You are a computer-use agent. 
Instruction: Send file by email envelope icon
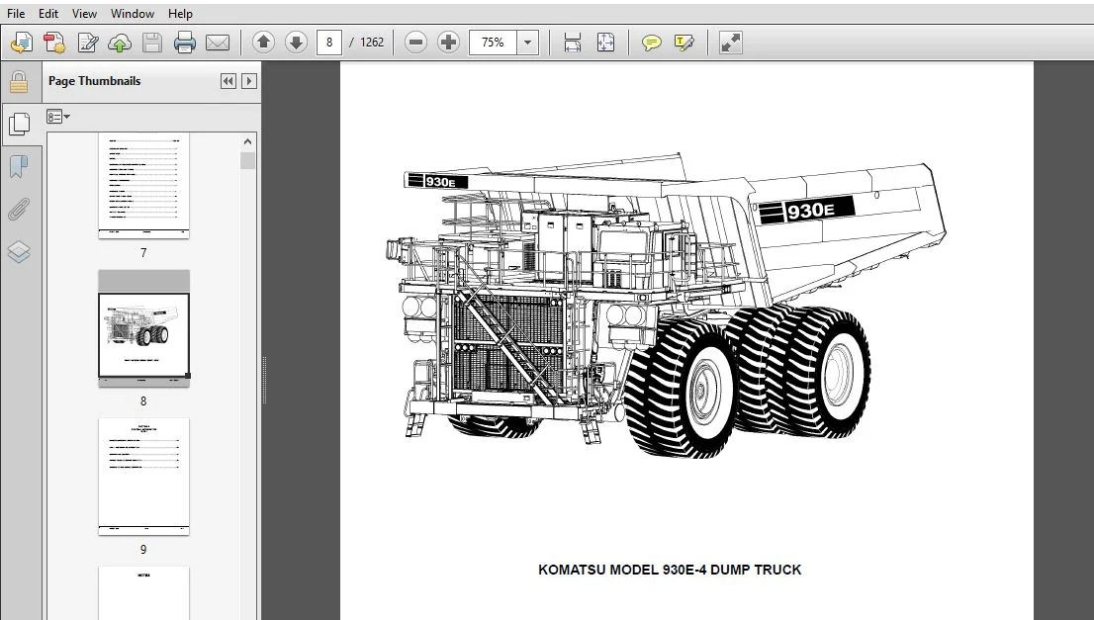[218, 43]
